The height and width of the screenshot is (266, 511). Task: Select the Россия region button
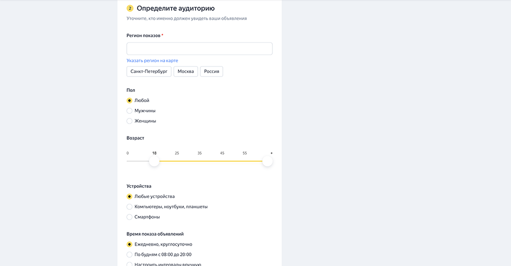click(x=212, y=71)
